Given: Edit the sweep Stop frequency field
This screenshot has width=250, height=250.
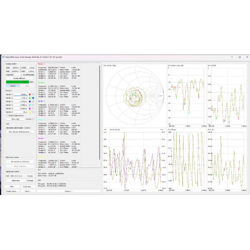Looking at the screenshot, I should tap(15, 71).
